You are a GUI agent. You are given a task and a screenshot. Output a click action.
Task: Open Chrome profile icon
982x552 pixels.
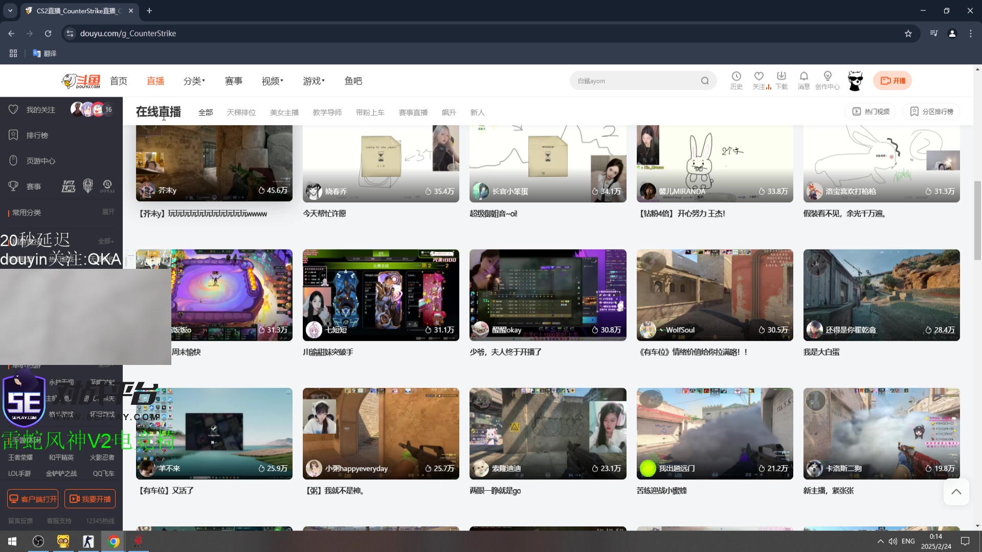(x=952, y=34)
